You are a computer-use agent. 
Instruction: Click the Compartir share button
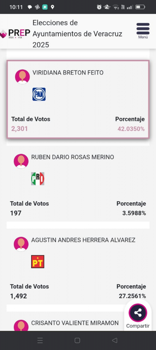138,315
